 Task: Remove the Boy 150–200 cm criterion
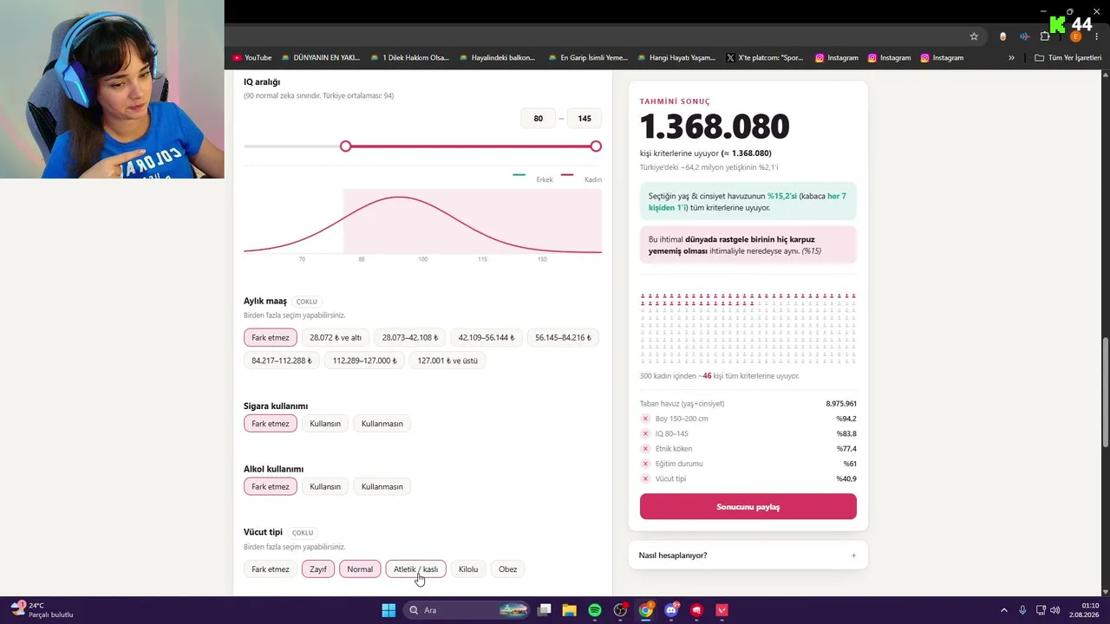[x=645, y=419]
